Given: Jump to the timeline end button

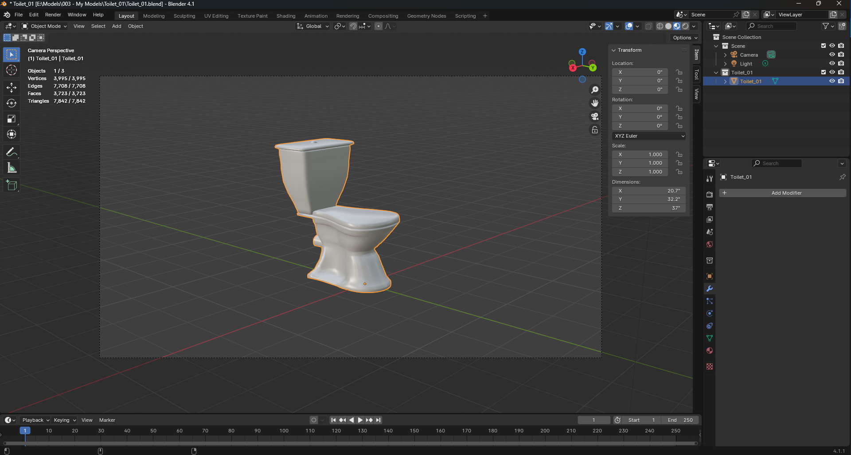Looking at the screenshot, I should [x=378, y=420].
